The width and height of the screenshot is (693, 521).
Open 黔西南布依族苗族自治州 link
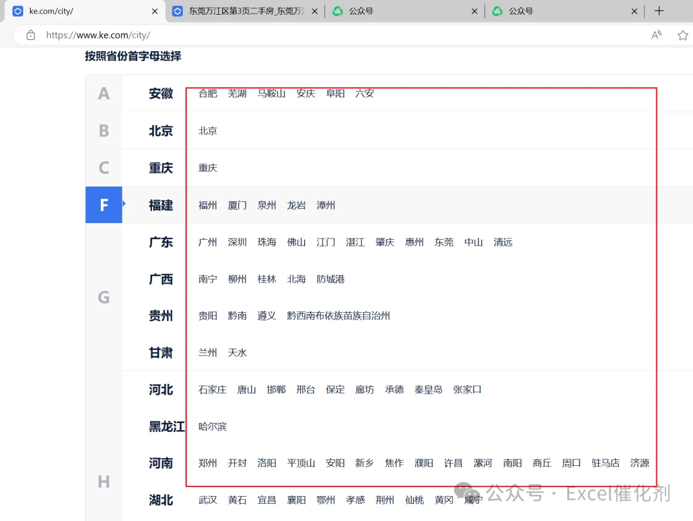[339, 316]
